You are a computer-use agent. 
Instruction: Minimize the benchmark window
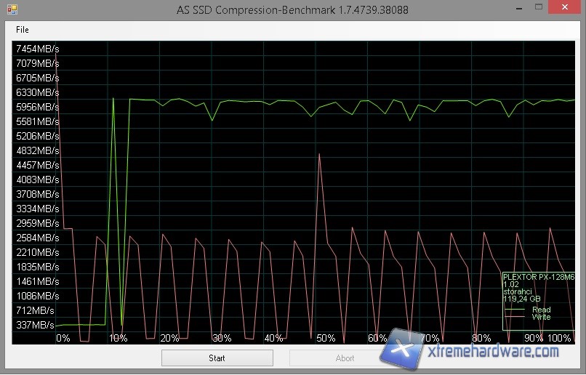[x=518, y=9]
